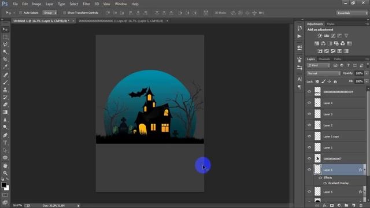Open the Image menu

coord(36,4)
